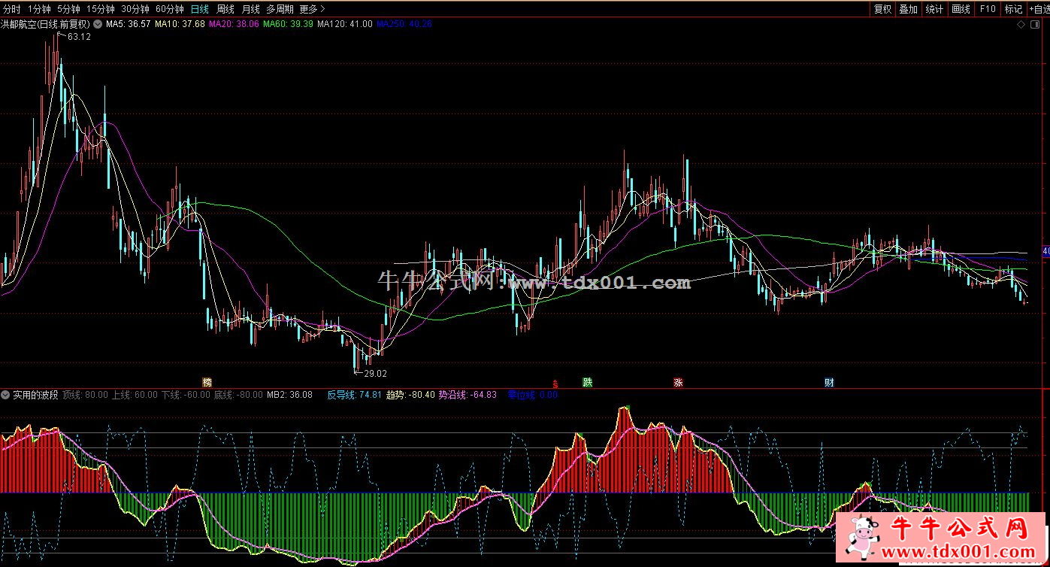The image size is (1050, 567).
Task: Open the 多周期 multi-period view
Action: [x=280, y=9]
